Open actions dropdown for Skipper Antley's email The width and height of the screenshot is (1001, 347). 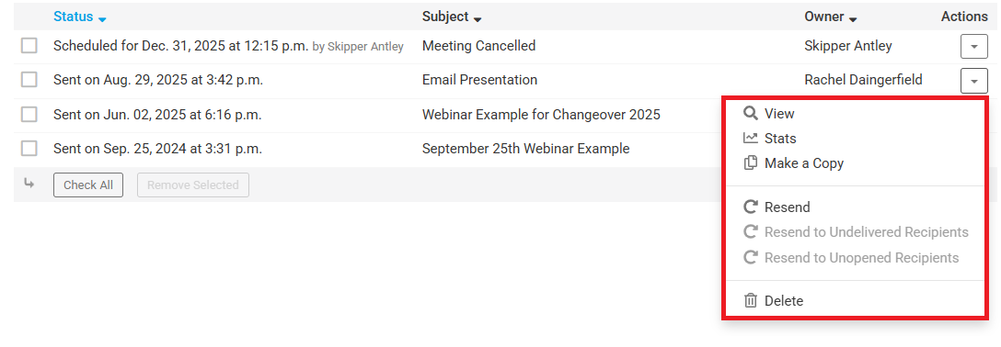pyautogui.click(x=973, y=47)
